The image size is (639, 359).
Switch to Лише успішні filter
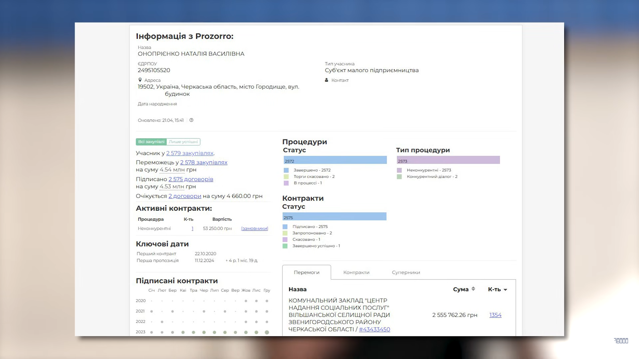click(183, 142)
